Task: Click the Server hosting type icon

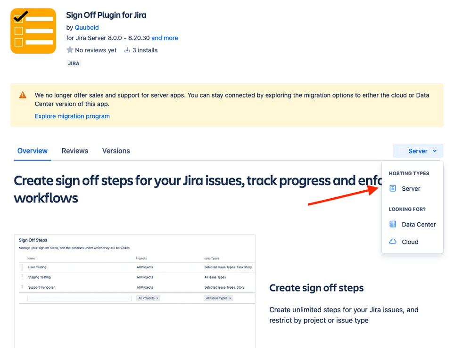Action: coord(393,188)
